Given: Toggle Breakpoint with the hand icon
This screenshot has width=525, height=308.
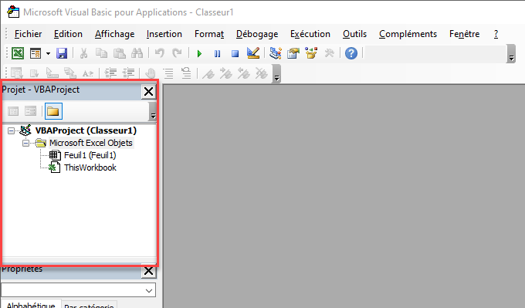Looking at the screenshot, I should point(151,73).
